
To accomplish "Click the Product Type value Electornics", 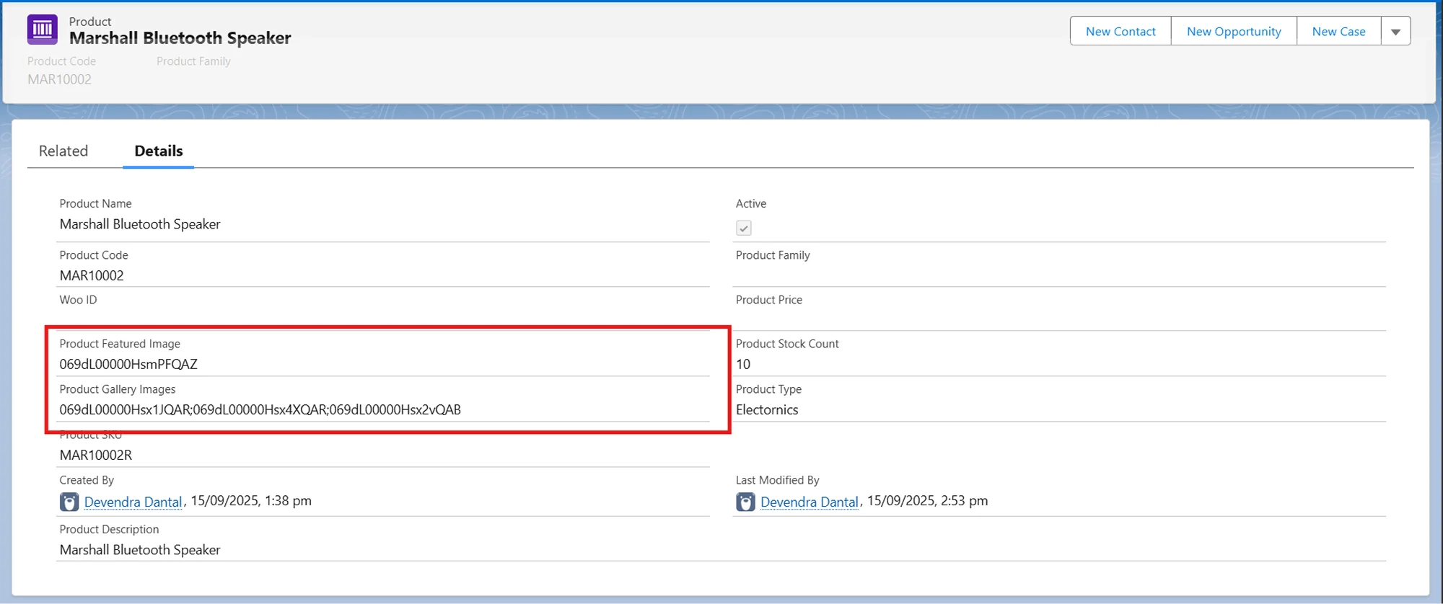I will tap(767, 409).
